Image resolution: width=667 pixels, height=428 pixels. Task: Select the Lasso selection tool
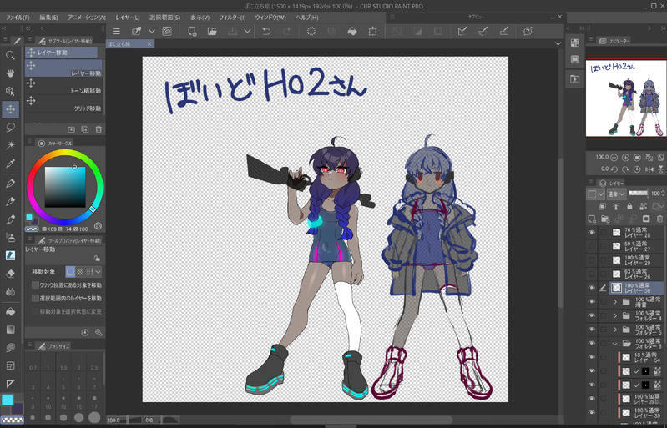(11, 128)
